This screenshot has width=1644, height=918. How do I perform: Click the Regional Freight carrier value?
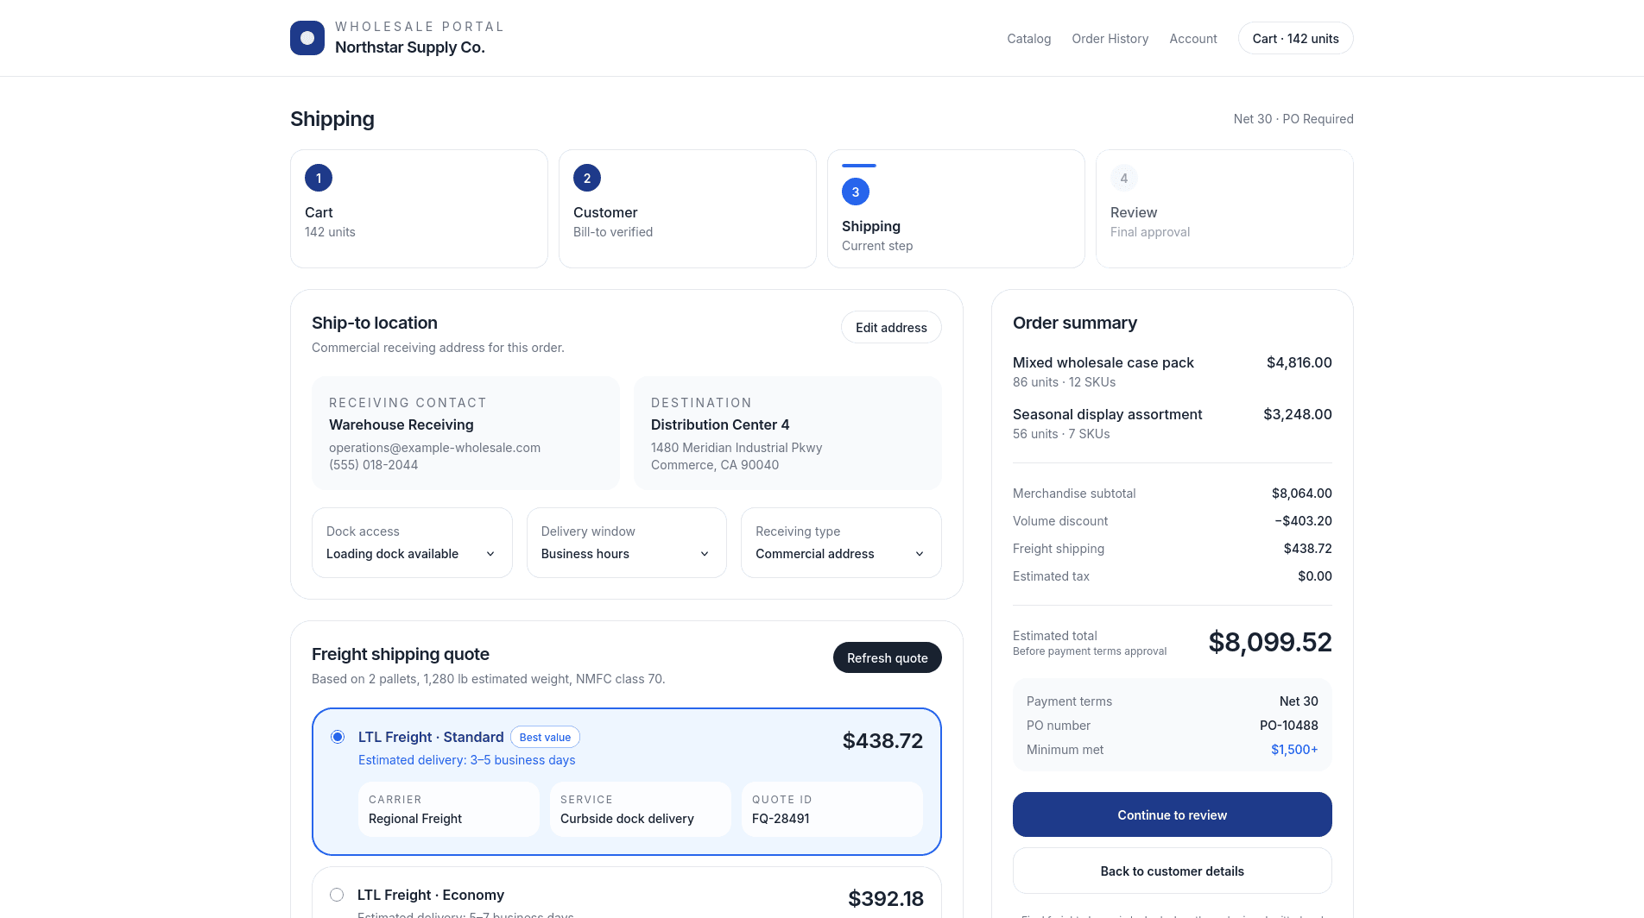[415, 819]
